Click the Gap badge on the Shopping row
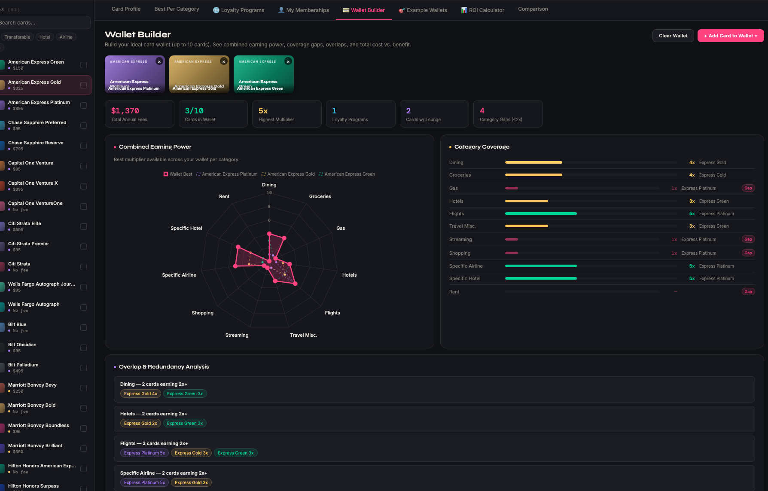This screenshot has width=768, height=491. (x=748, y=253)
